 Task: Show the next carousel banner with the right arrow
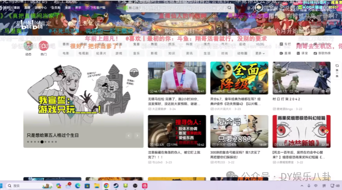click(x=137, y=136)
